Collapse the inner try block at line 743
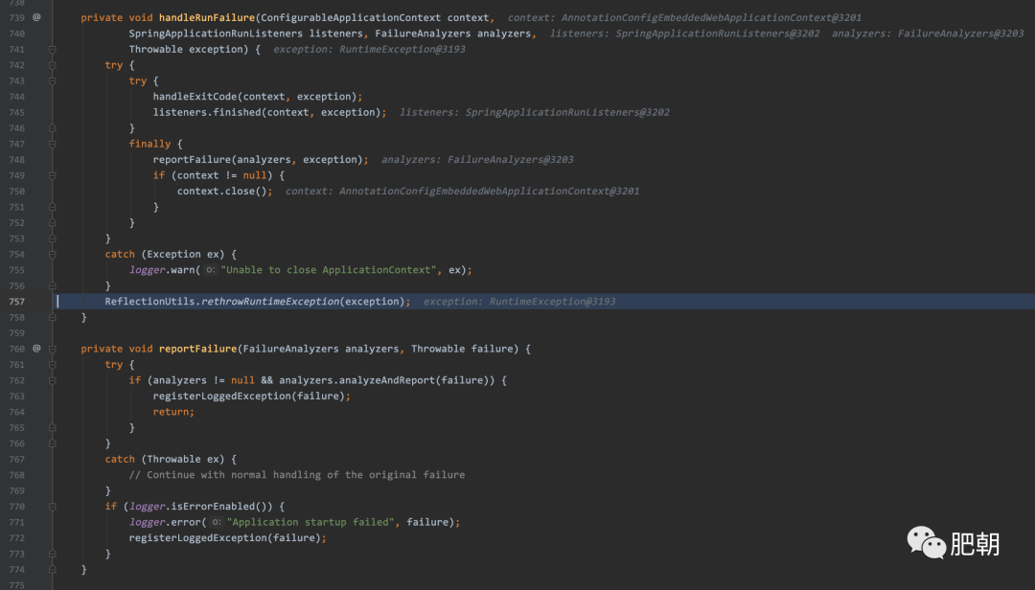 52,81
